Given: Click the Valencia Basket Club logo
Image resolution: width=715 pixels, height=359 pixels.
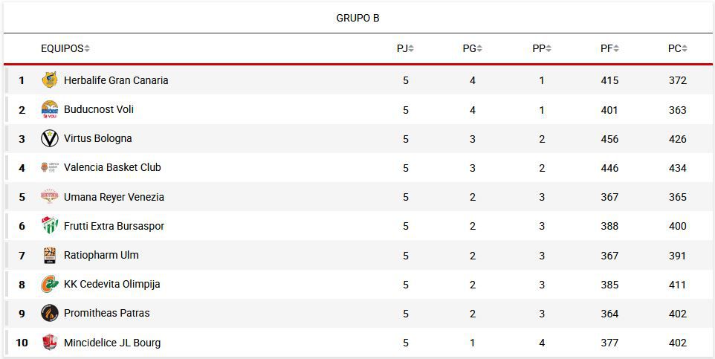Looking at the screenshot, I should 50,167.
